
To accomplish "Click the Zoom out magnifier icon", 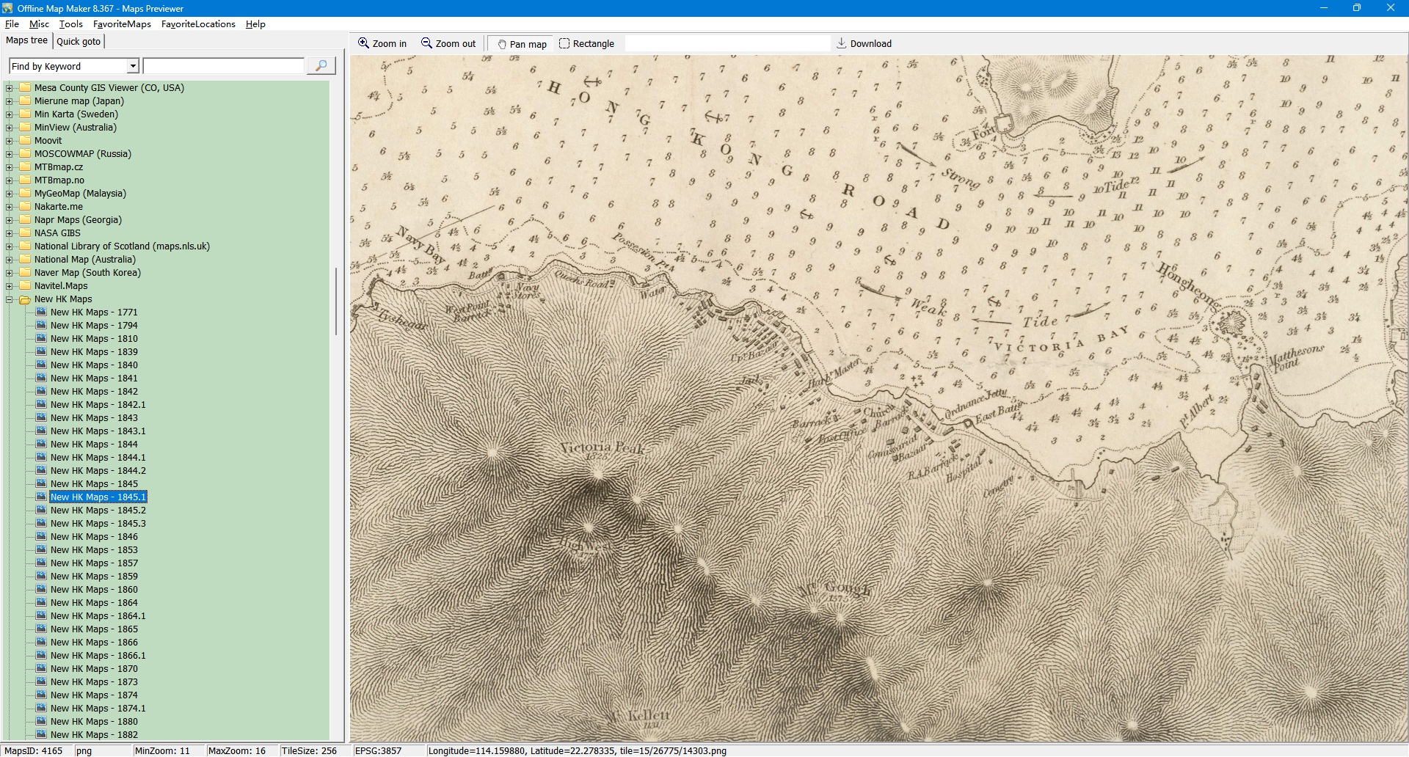I will (x=426, y=43).
